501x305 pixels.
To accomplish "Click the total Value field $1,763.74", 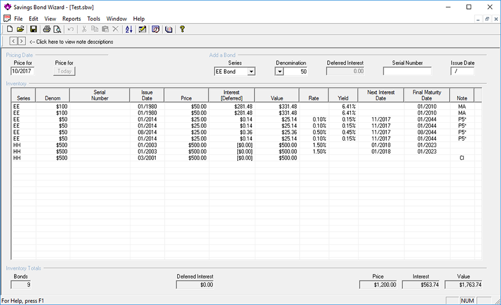I will (463, 285).
